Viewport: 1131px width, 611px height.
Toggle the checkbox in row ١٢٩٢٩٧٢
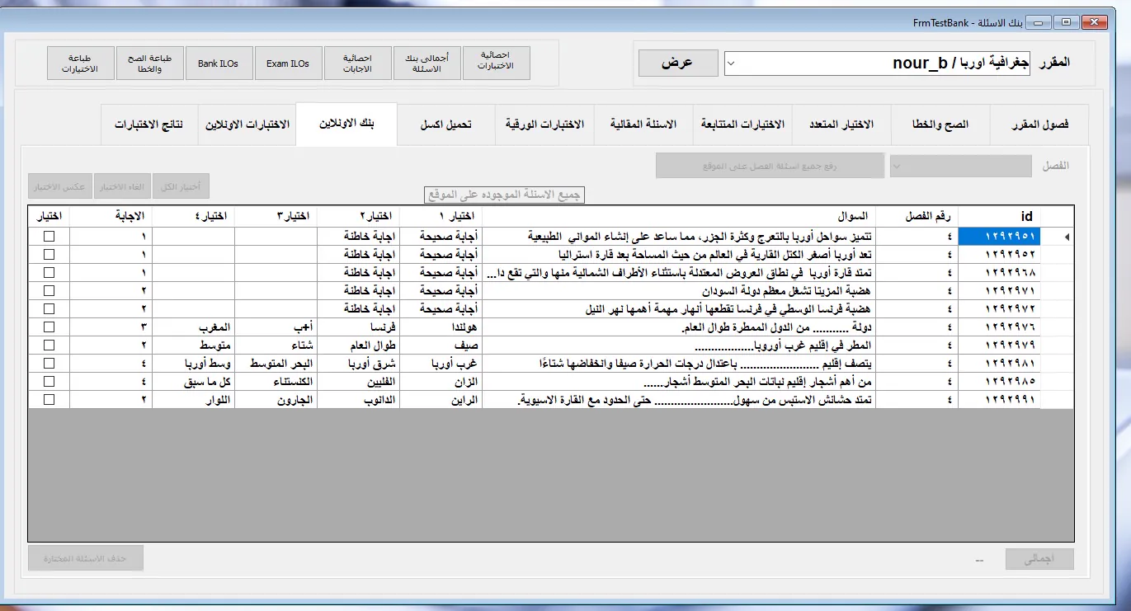49,308
